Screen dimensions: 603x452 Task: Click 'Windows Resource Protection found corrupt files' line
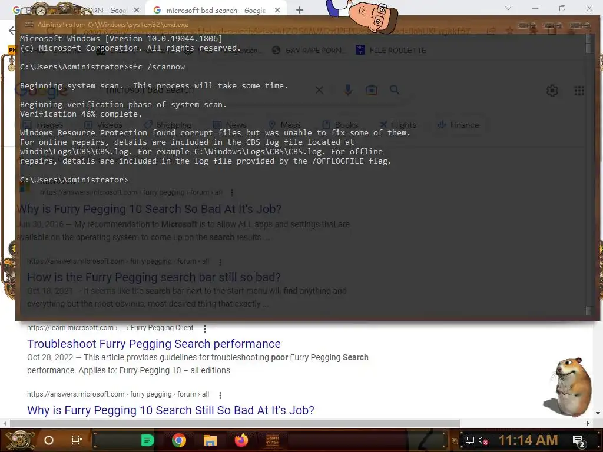pos(215,132)
